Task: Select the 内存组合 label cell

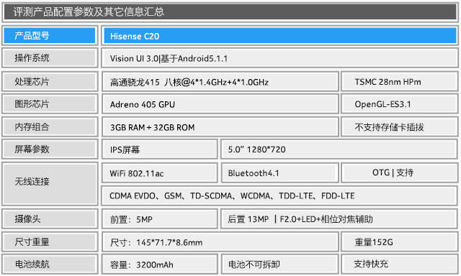Action: [50, 126]
